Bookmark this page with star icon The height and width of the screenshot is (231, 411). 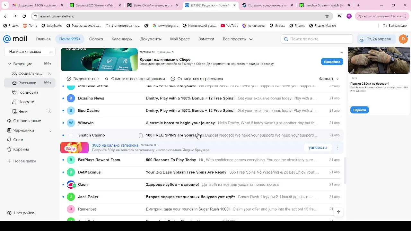coord(327,16)
